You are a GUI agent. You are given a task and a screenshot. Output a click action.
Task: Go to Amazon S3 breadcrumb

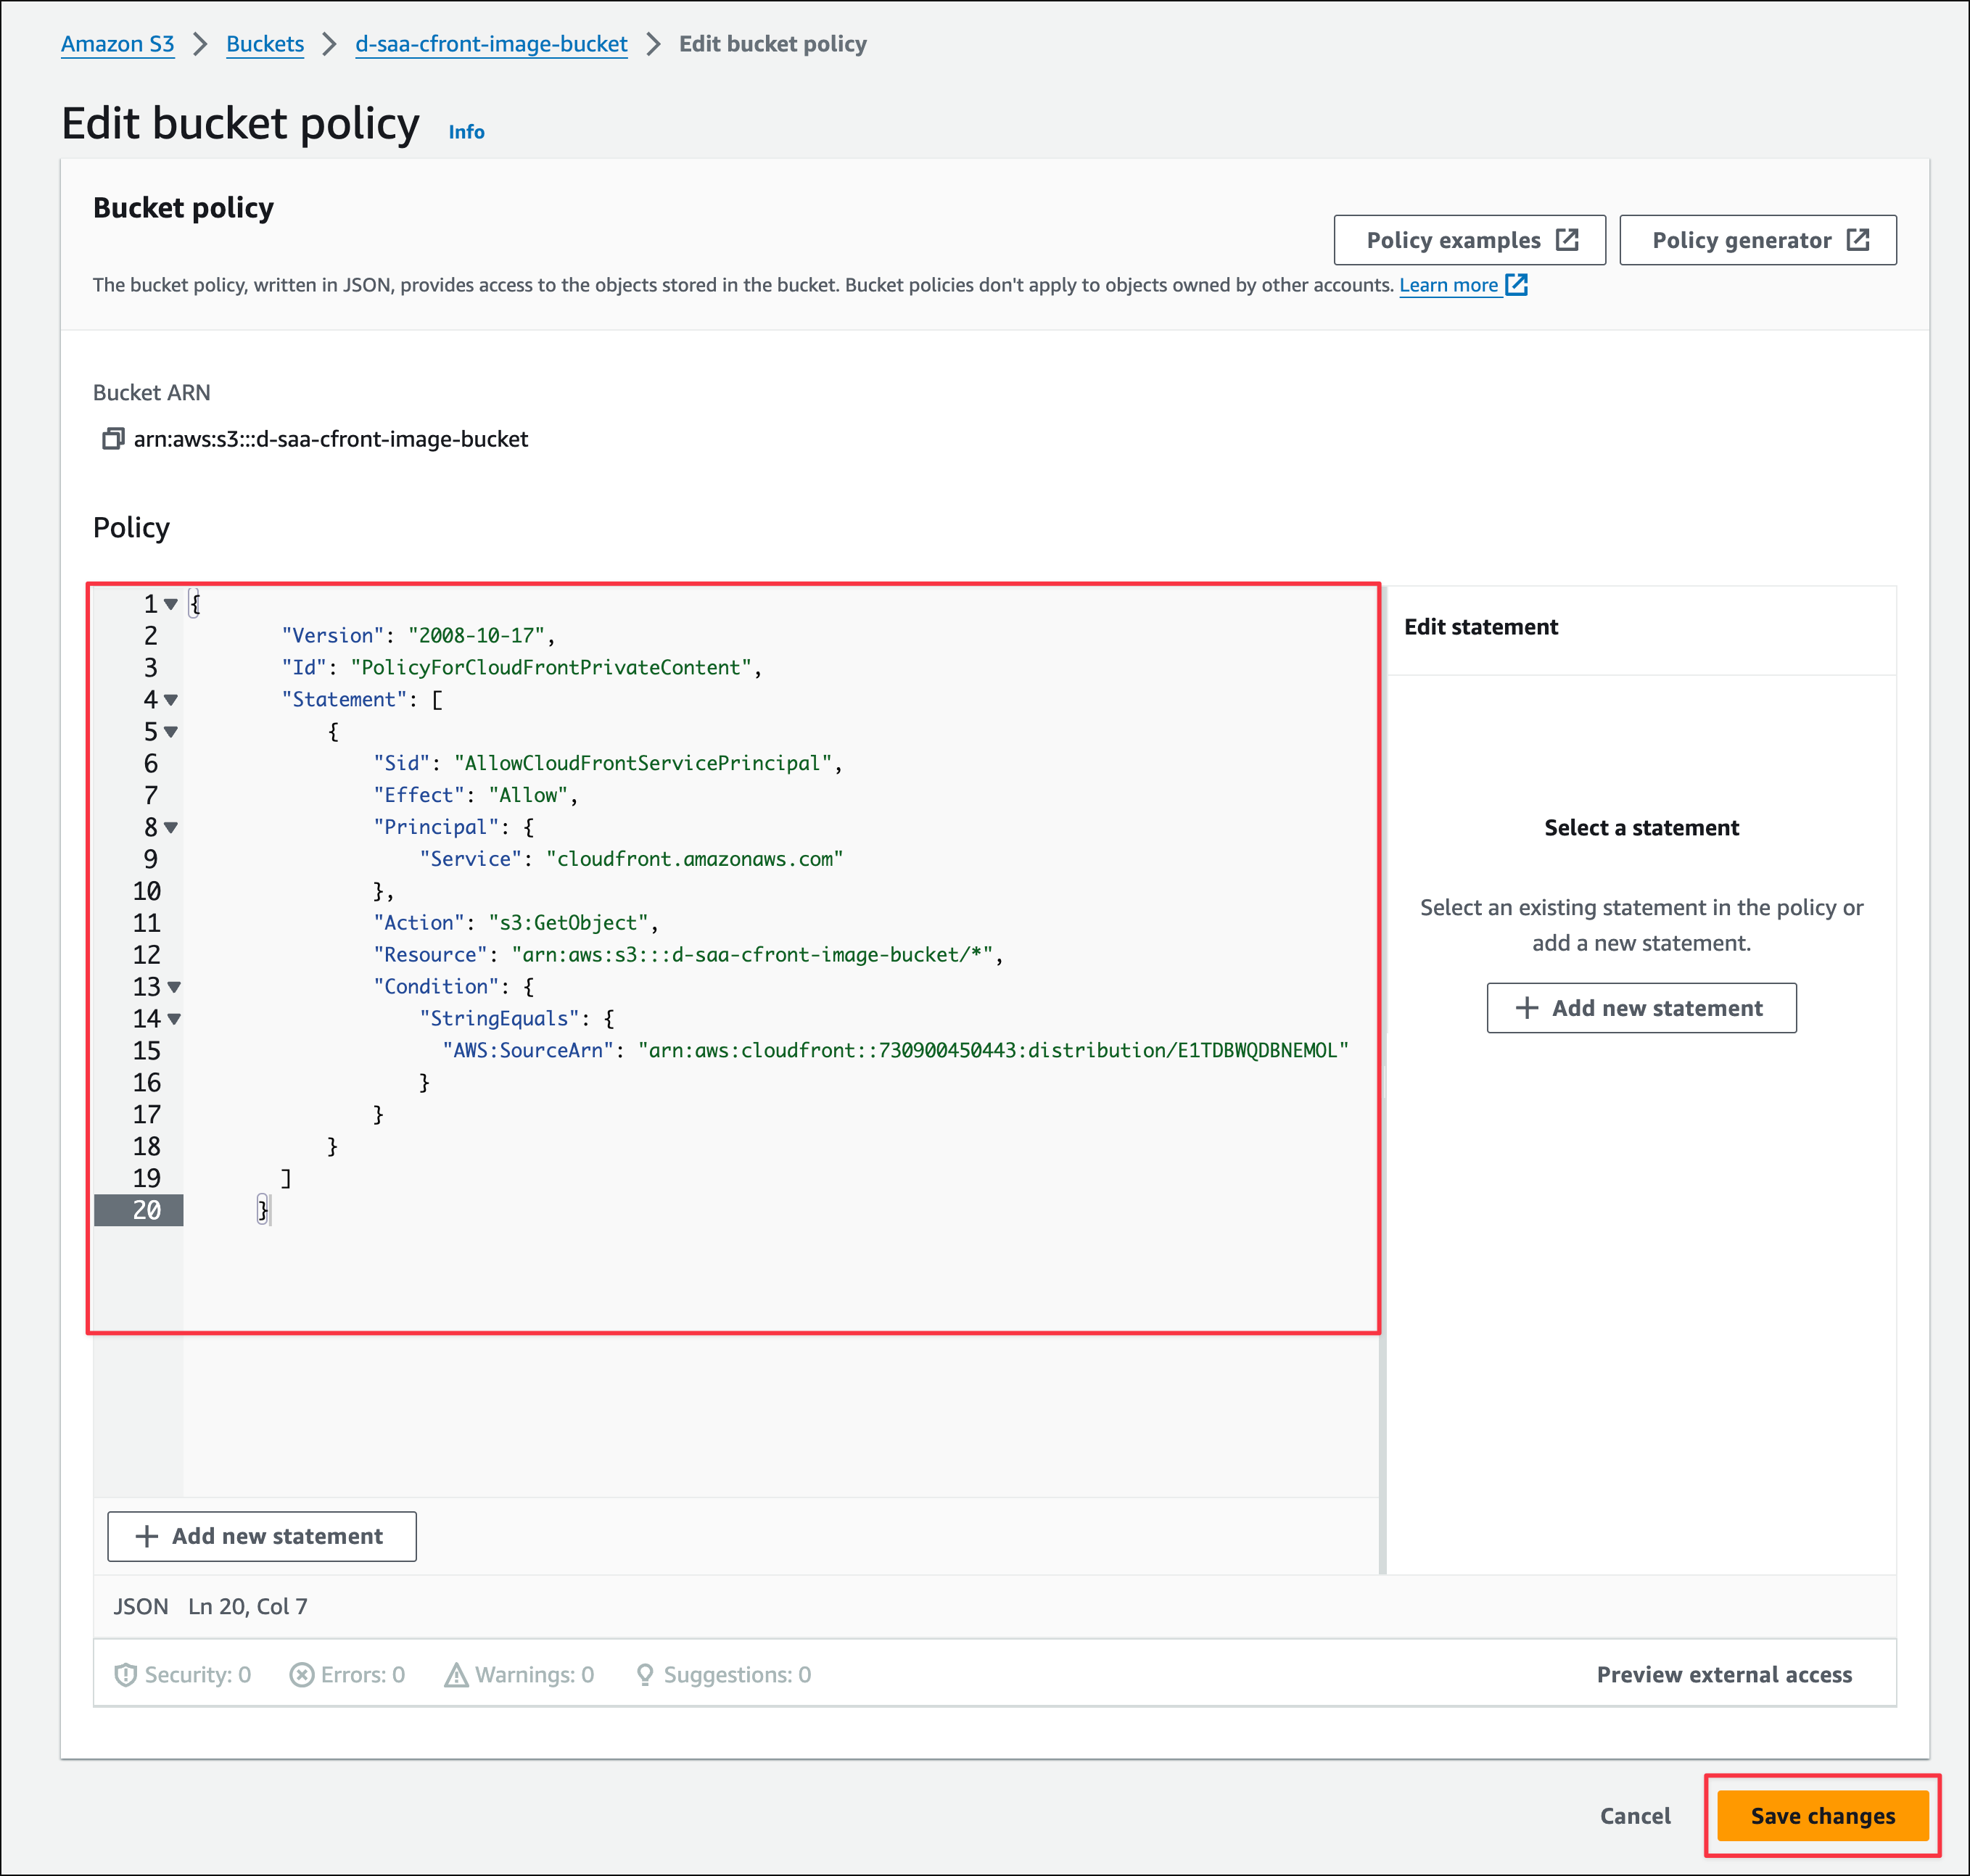tap(117, 44)
